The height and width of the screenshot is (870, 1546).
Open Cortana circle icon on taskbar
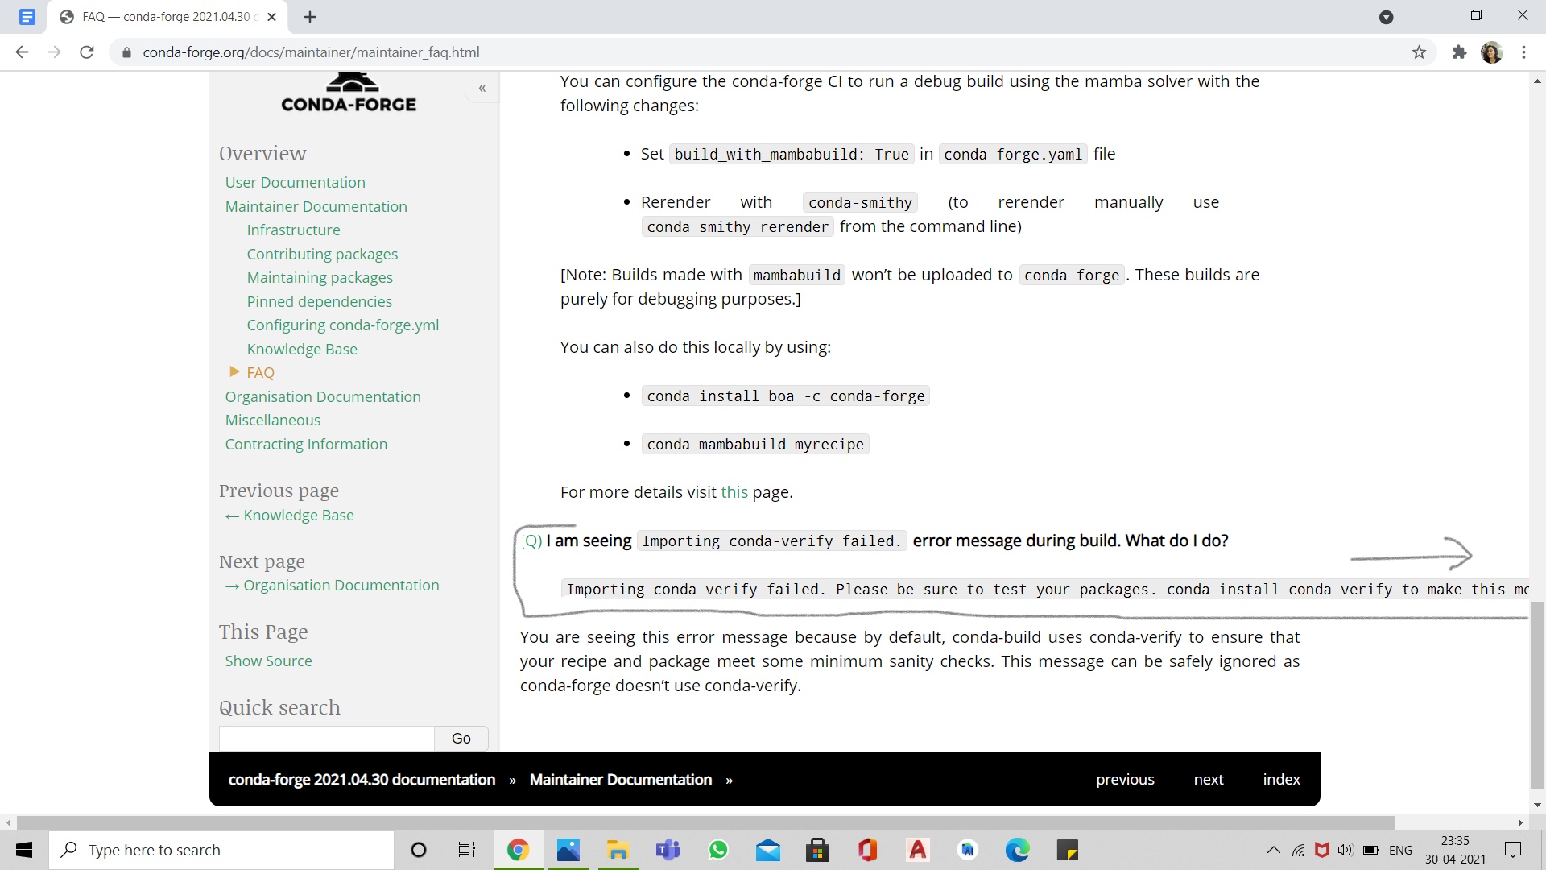tap(419, 850)
